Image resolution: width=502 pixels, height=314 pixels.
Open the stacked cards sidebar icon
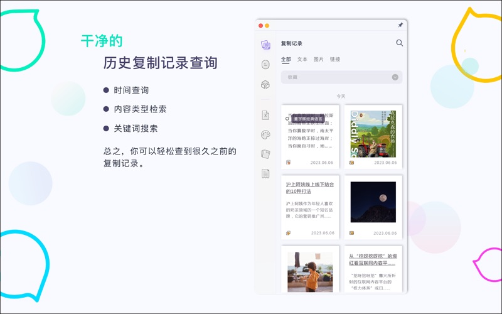point(265,154)
